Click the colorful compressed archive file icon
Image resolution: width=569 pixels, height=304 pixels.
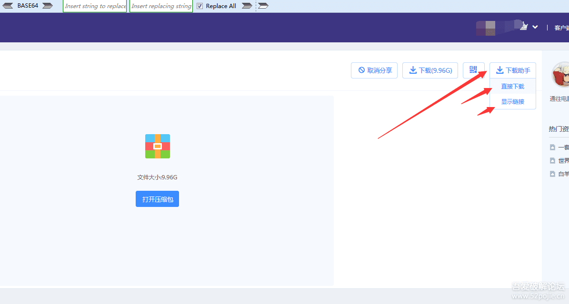(158, 146)
